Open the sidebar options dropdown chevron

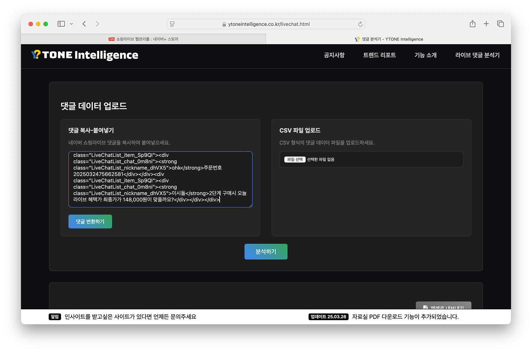coord(71,24)
